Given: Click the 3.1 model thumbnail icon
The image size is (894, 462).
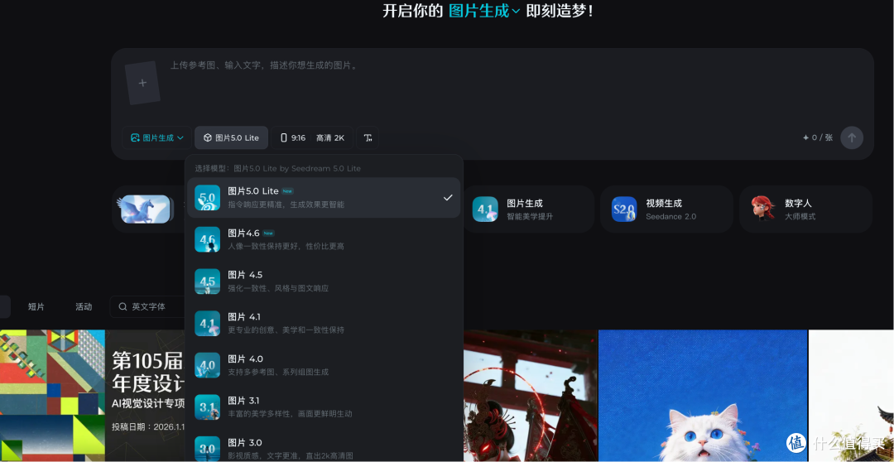Looking at the screenshot, I should point(208,407).
